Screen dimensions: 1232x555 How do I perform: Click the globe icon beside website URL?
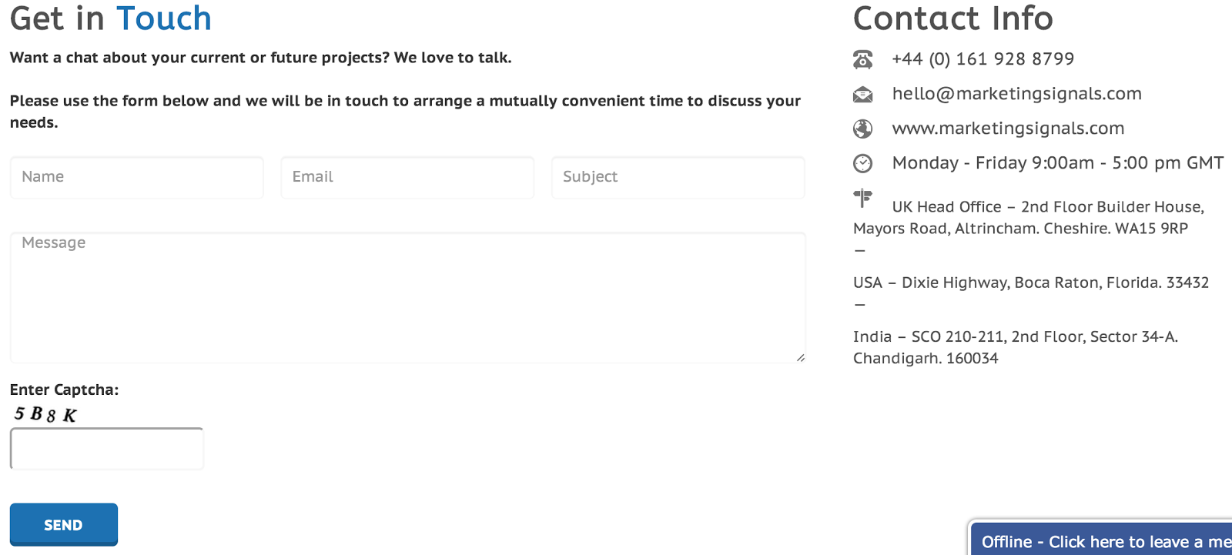click(x=862, y=129)
